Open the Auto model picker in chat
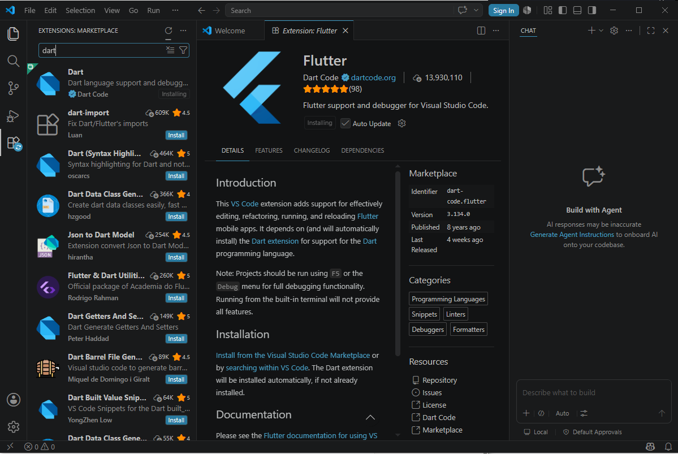The height and width of the screenshot is (454, 678). point(562,413)
